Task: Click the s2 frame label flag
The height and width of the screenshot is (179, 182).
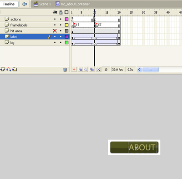Action: 96,24
